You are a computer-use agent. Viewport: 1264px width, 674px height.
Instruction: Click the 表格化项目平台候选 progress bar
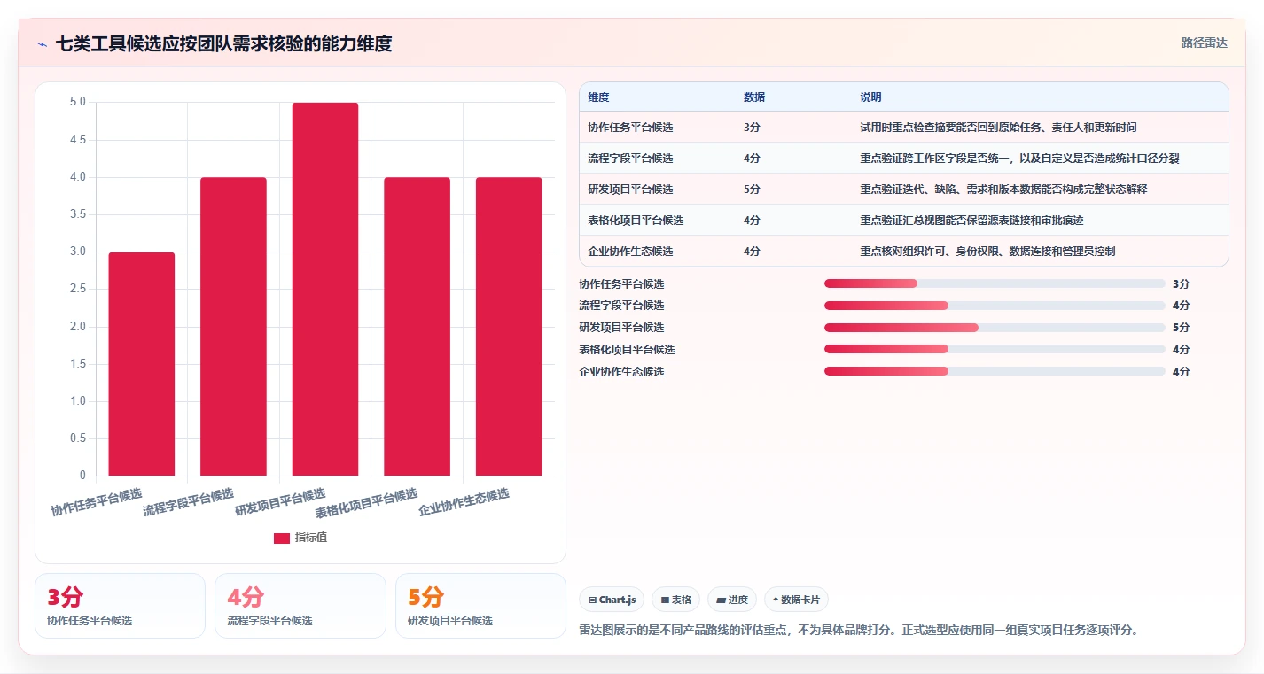[995, 349]
